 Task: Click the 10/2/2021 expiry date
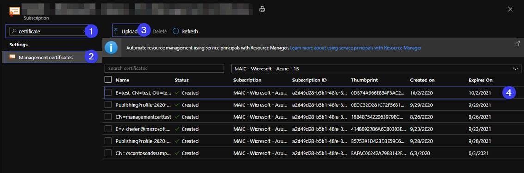480,93
